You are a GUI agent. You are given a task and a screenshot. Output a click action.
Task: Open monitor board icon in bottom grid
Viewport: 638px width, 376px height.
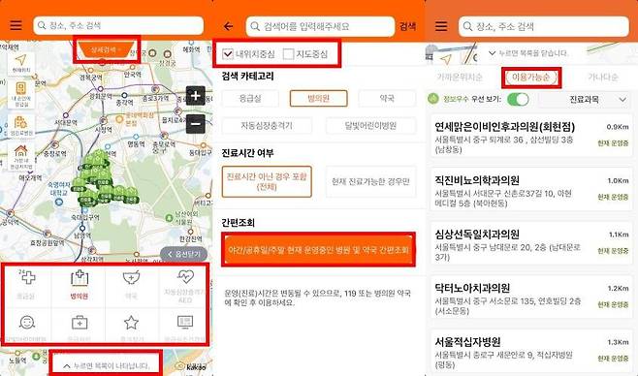[185, 323]
